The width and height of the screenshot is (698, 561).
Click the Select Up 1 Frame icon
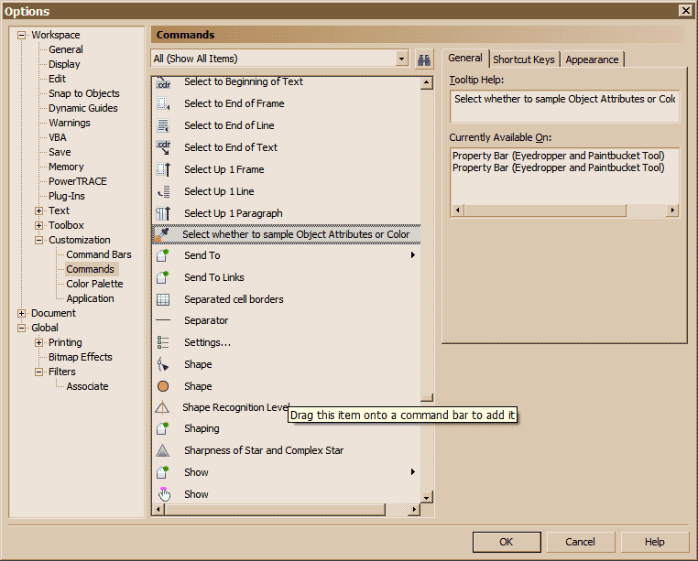(x=163, y=169)
